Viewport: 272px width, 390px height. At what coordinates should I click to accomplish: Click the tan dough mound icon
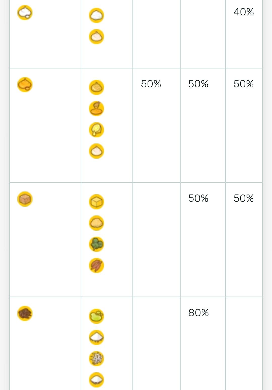point(96,223)
